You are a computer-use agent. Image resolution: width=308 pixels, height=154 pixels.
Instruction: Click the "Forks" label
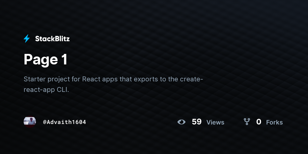[274, 122]
